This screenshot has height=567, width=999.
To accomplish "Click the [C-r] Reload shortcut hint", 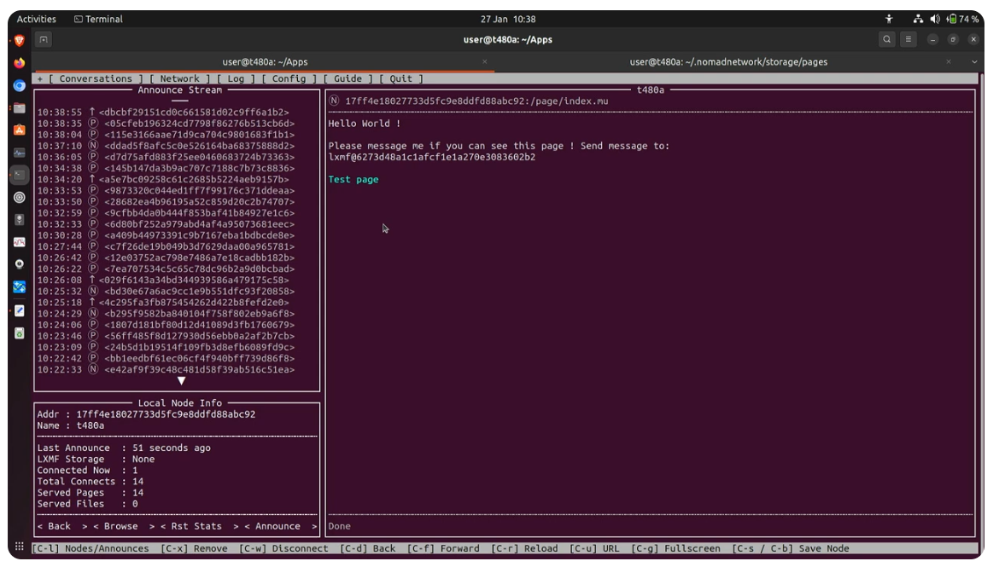I will 524,548.
